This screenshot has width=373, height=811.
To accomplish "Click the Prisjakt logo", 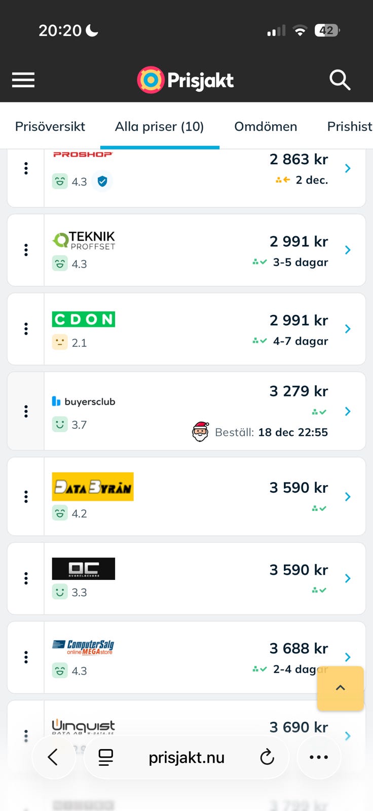I will coord(185,80).
